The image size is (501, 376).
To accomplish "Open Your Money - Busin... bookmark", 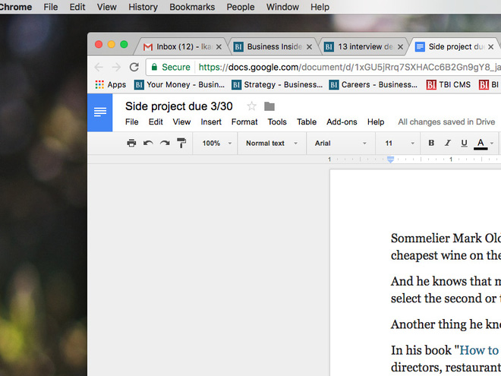I will [x=179, y=85].
